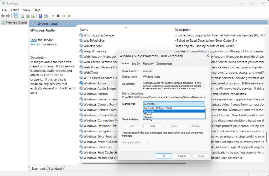Click the Back arrow toolbar icon
269x176 pixels.
pos(3,16)
